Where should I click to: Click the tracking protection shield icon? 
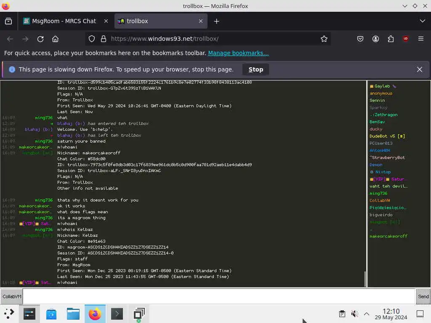tap(91, 39)
